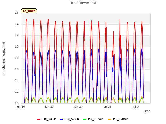This screenshot has width=166, height=124.
Task: Click the 0.4 y-axis tick label
Action: click(16, 81)
